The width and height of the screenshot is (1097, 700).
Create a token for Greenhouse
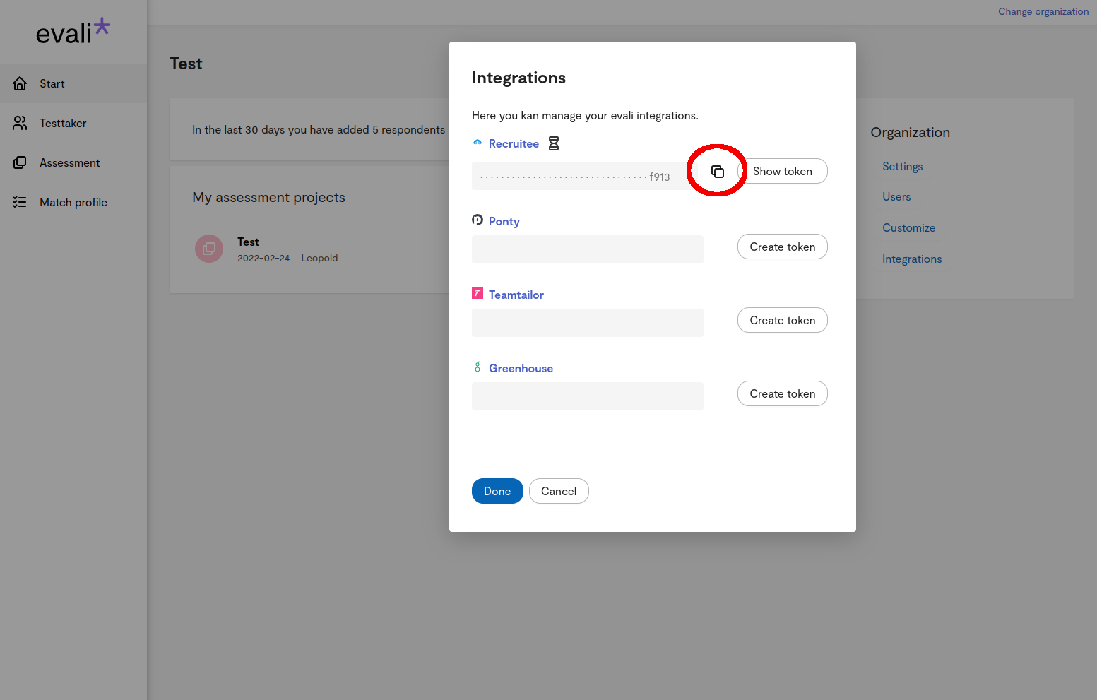782,393
